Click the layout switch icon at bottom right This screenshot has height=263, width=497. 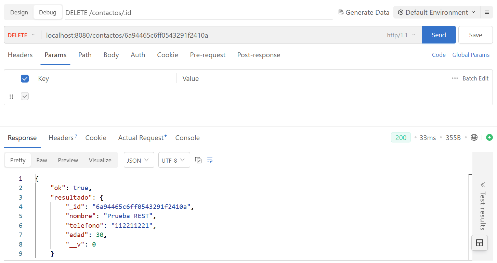(x=480, y=243)
